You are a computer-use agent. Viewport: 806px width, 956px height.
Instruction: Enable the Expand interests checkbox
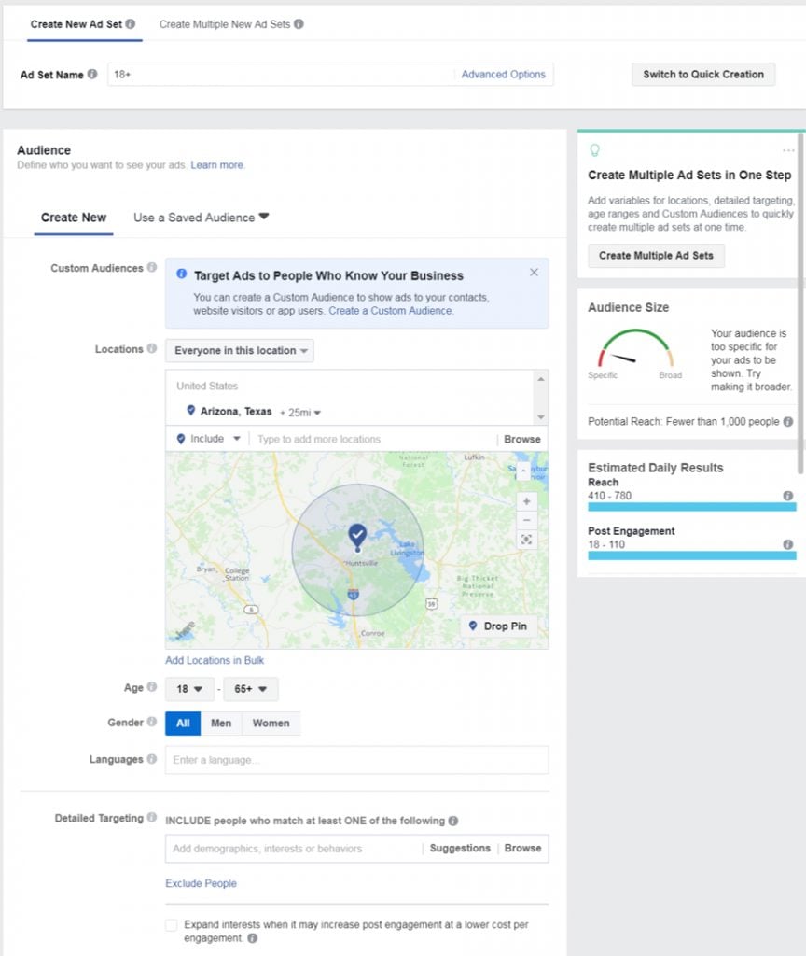click(172, 925)
